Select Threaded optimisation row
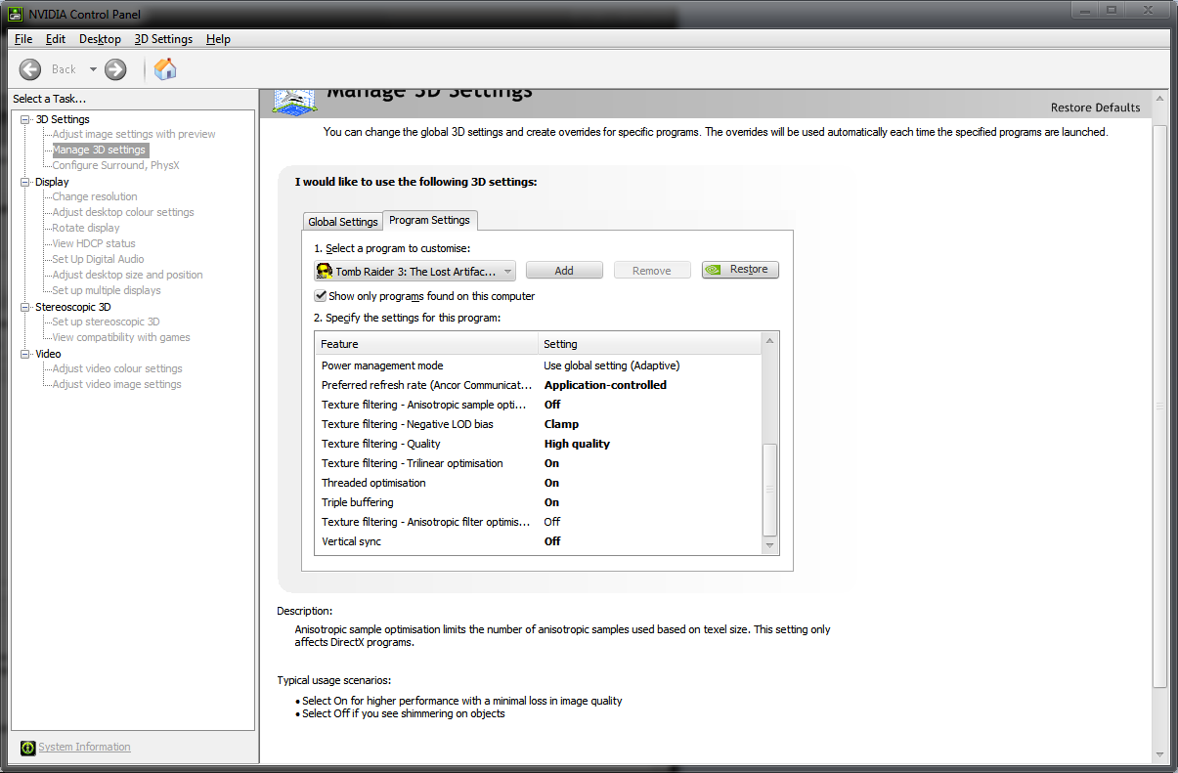This screenshot has height=773, width=1178. [538, 483]
